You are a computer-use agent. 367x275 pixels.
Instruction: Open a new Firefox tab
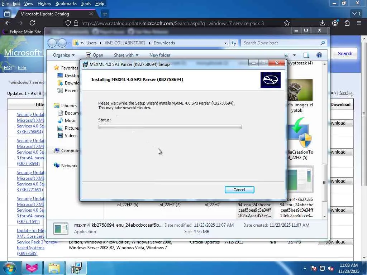tap(105, 14)
